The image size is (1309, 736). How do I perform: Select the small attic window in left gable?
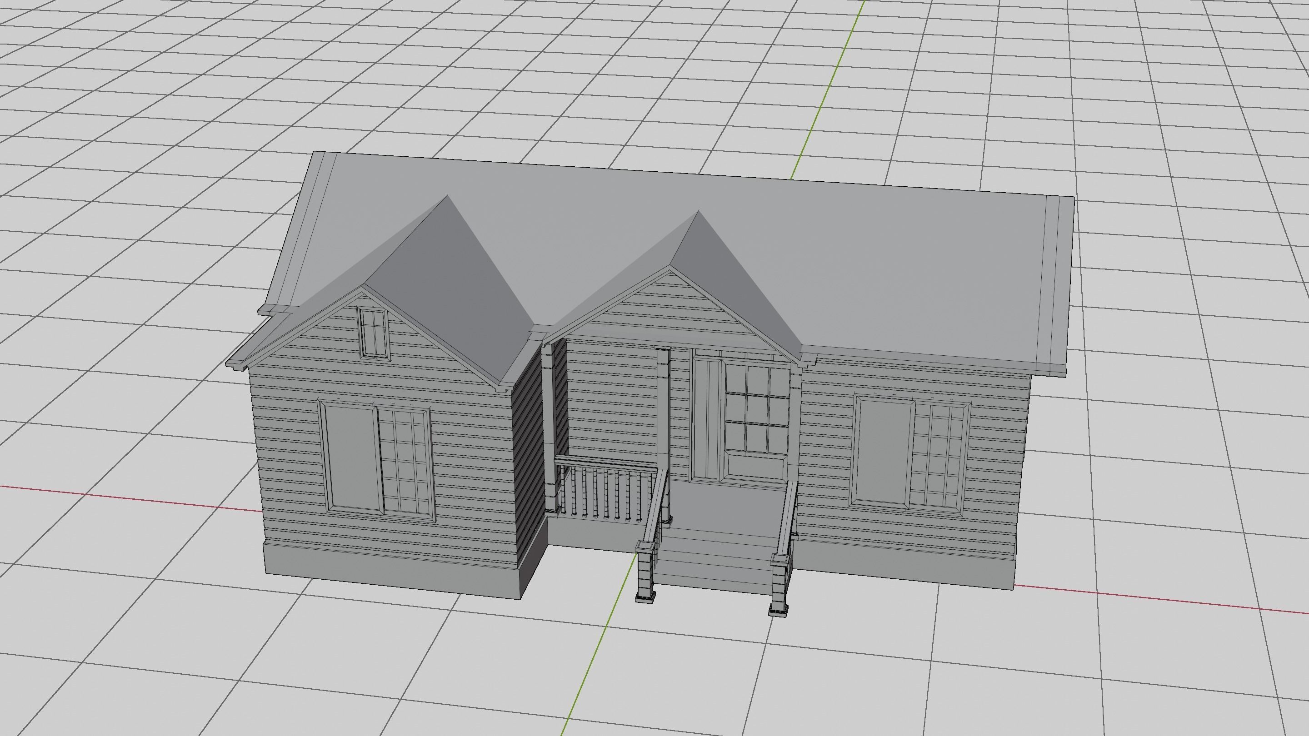point(374,333)
